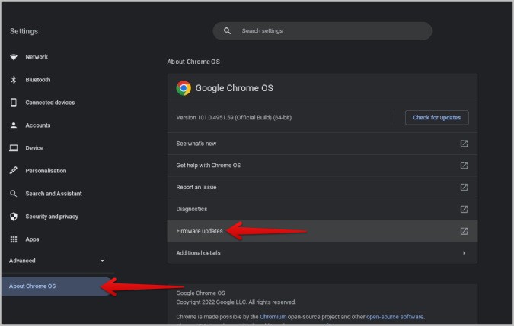Viewport: 514px width, 326px height.
Task: Expand the Additional details chevron
Action: (464, 253)
